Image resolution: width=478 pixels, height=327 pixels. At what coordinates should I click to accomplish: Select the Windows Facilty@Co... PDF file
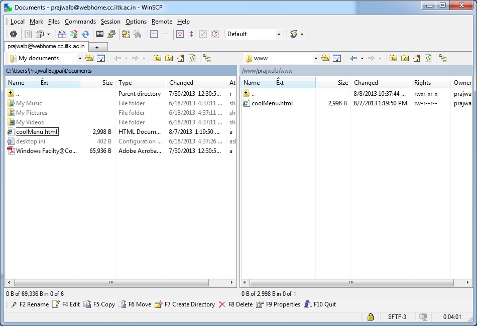[x=46, y=151]
